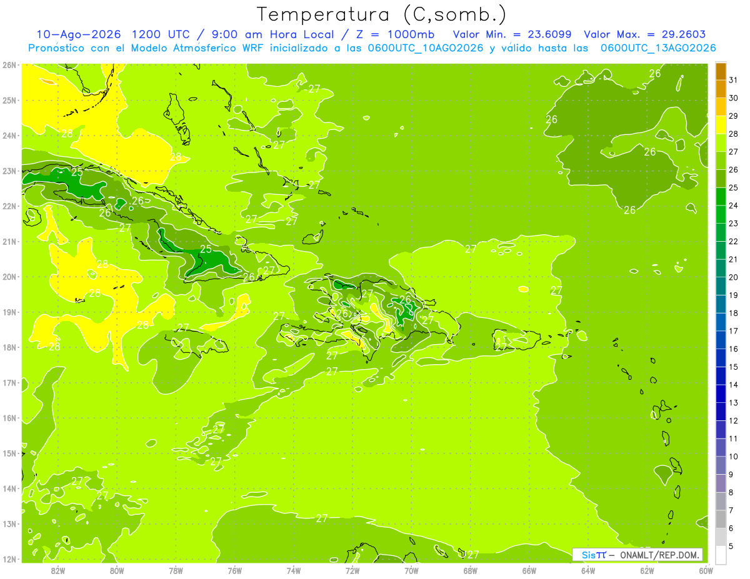Image resolution: width=750 pixels, height=579 pixels.
Task: Pick the yellow swatch between legend 28 and 29
Action: [x=721, y=125]
